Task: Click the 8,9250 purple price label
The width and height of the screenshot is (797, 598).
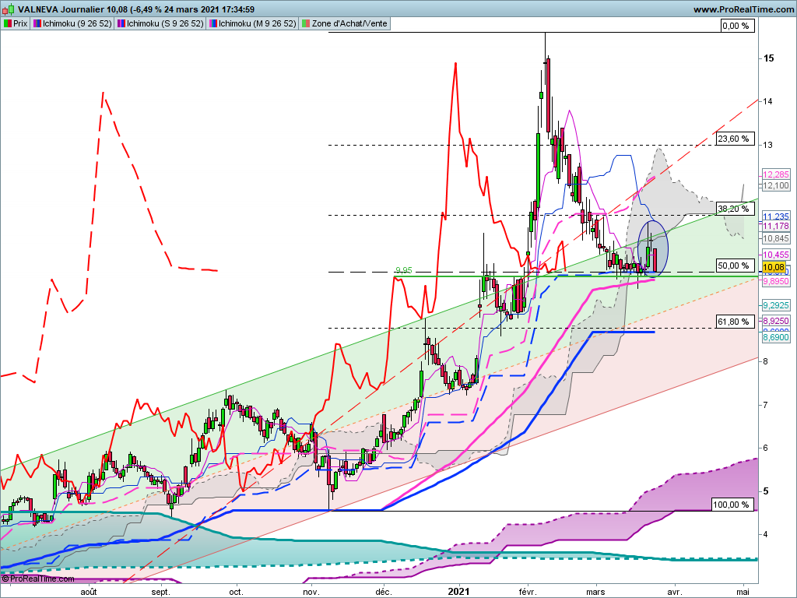Action: click(776, 321)
